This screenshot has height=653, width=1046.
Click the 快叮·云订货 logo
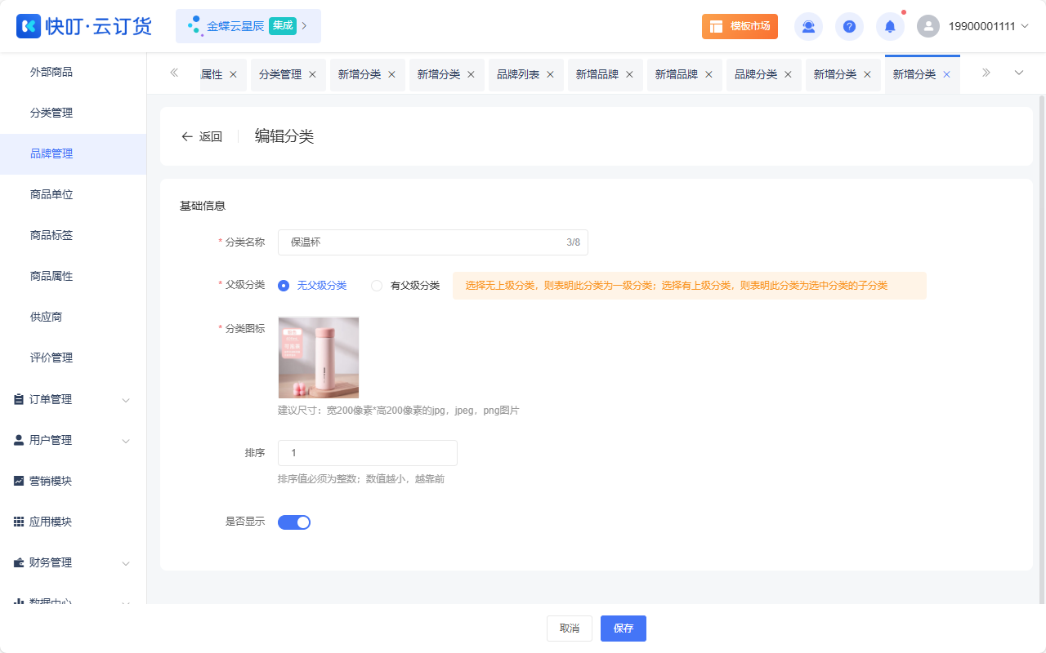click(84, 26)
